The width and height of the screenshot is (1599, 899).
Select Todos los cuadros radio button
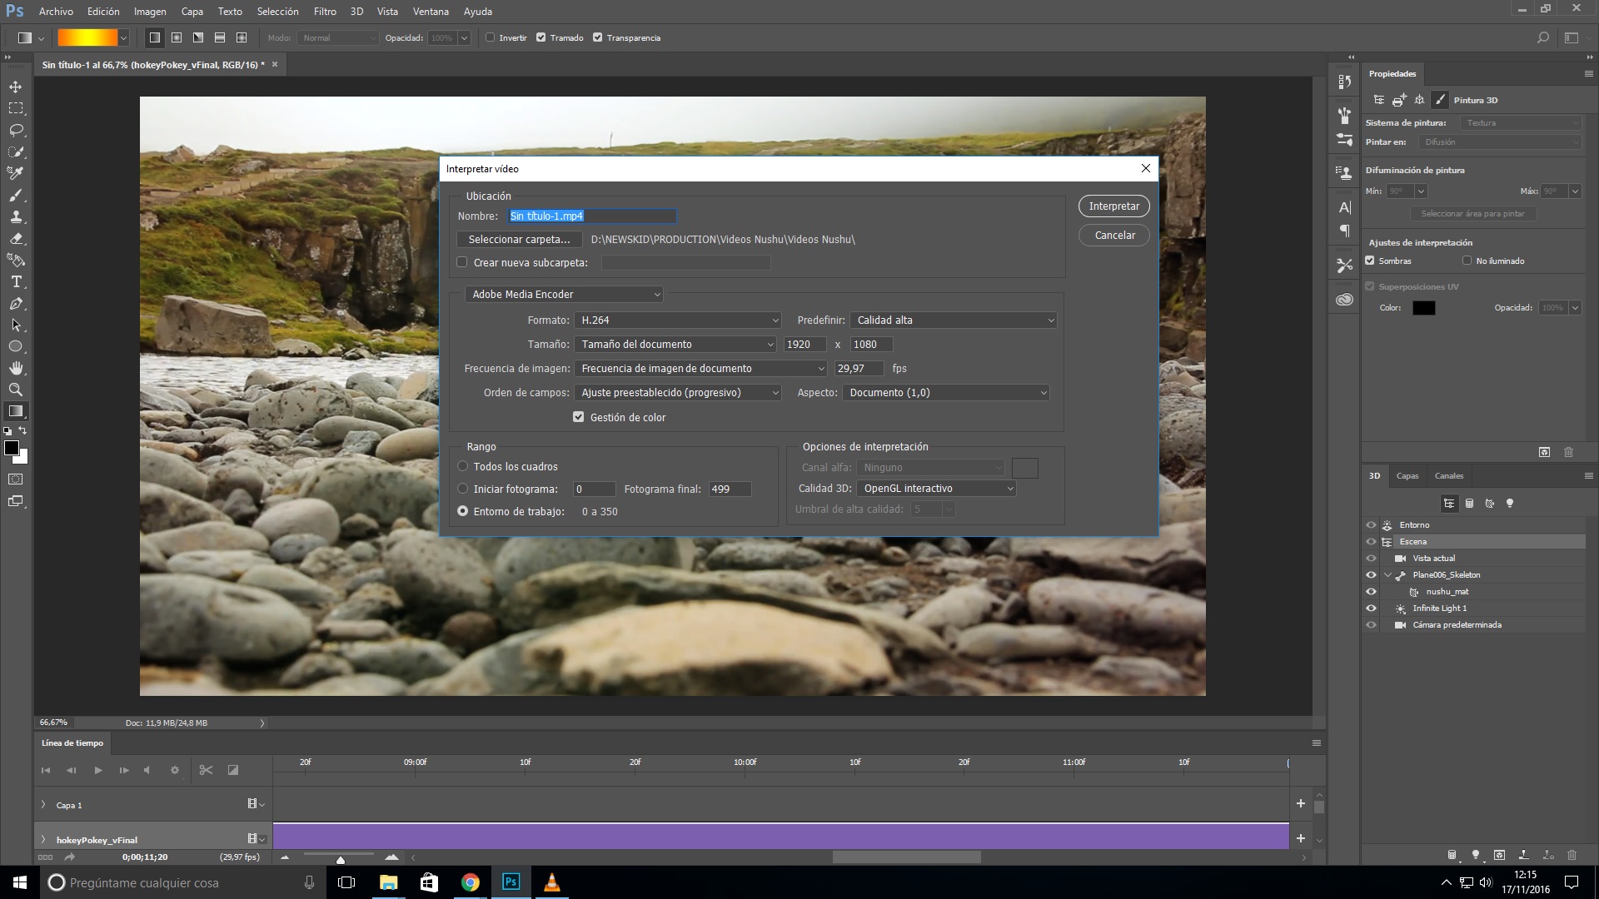462,465
